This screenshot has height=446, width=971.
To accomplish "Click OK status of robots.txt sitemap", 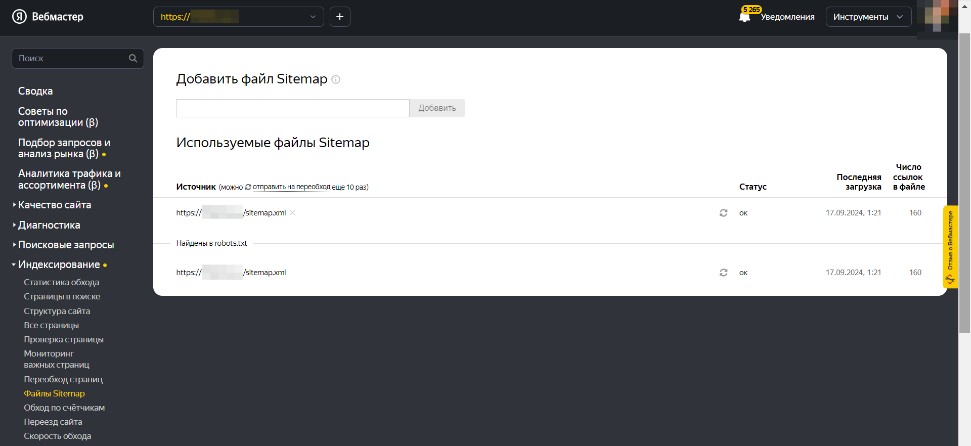I will pos(743,273).
